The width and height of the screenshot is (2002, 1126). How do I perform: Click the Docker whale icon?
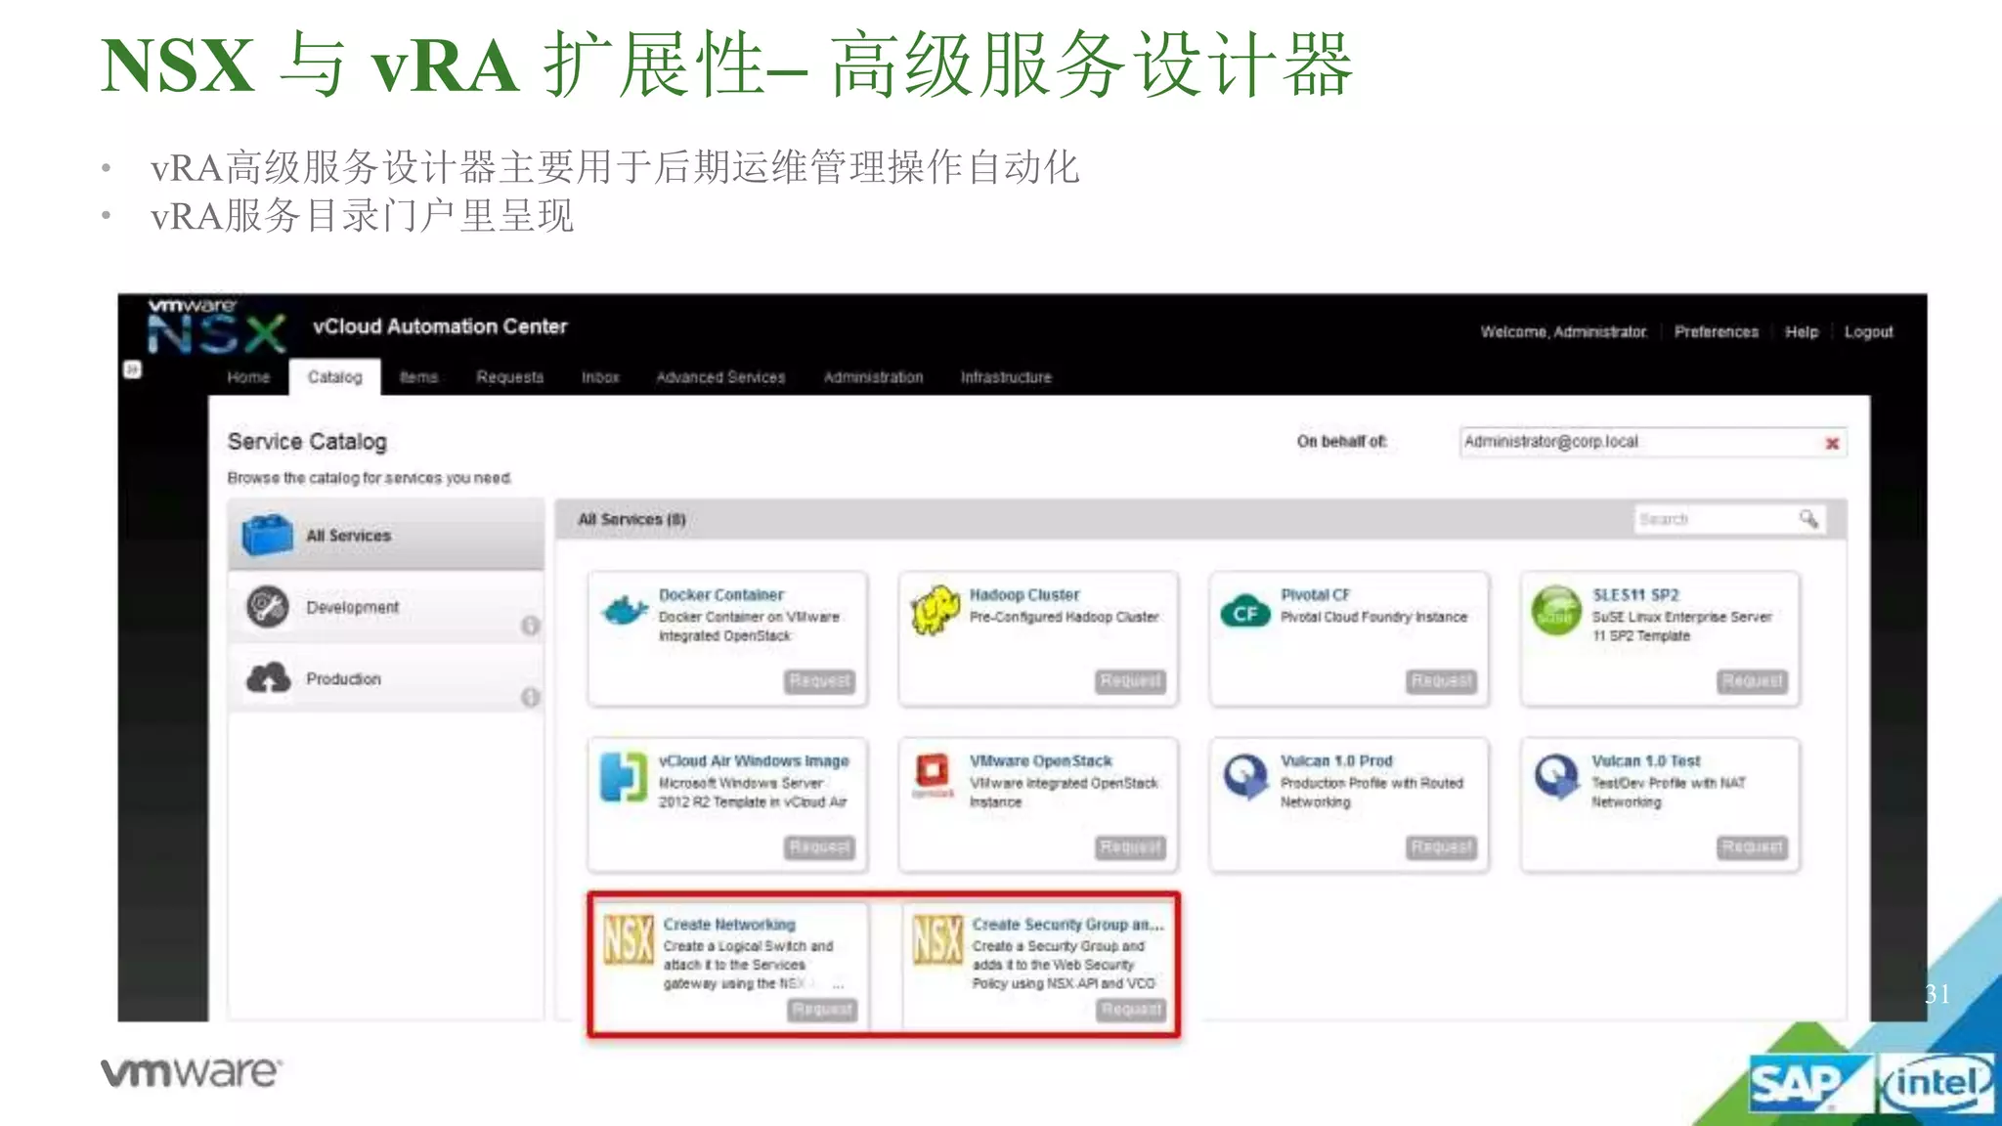click(x=625, y=611)
